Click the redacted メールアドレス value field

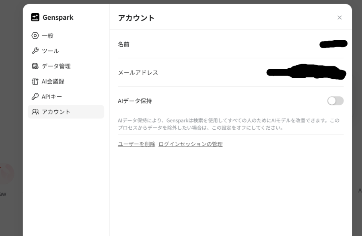coord(306,73)
